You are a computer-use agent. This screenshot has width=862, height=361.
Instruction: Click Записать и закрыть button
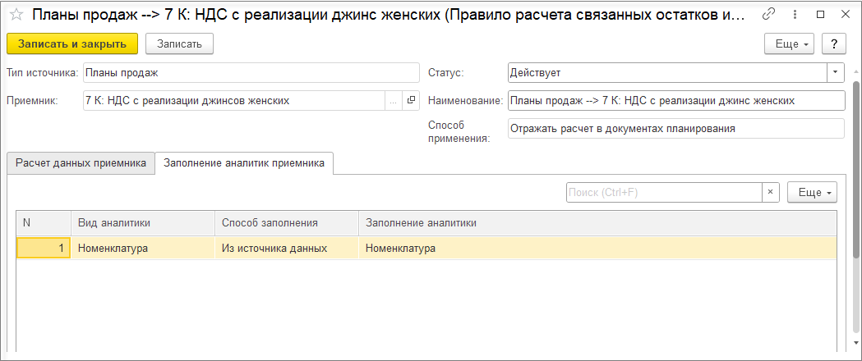coord(72,43)
